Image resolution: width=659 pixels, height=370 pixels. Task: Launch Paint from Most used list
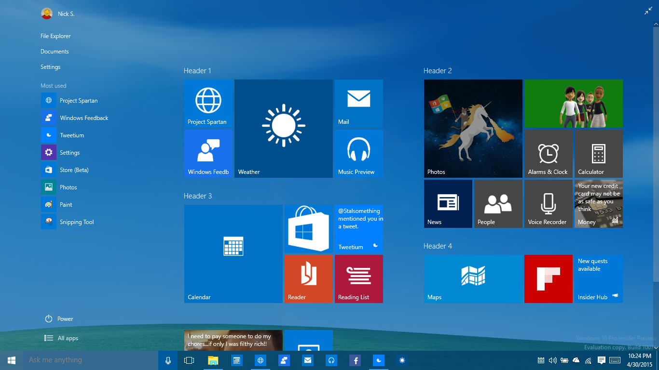(x=57, y=205)
